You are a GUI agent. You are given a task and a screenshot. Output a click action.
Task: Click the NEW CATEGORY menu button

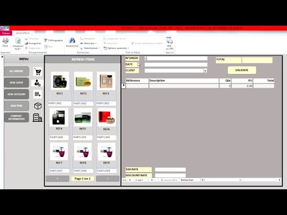click(17, 94)
